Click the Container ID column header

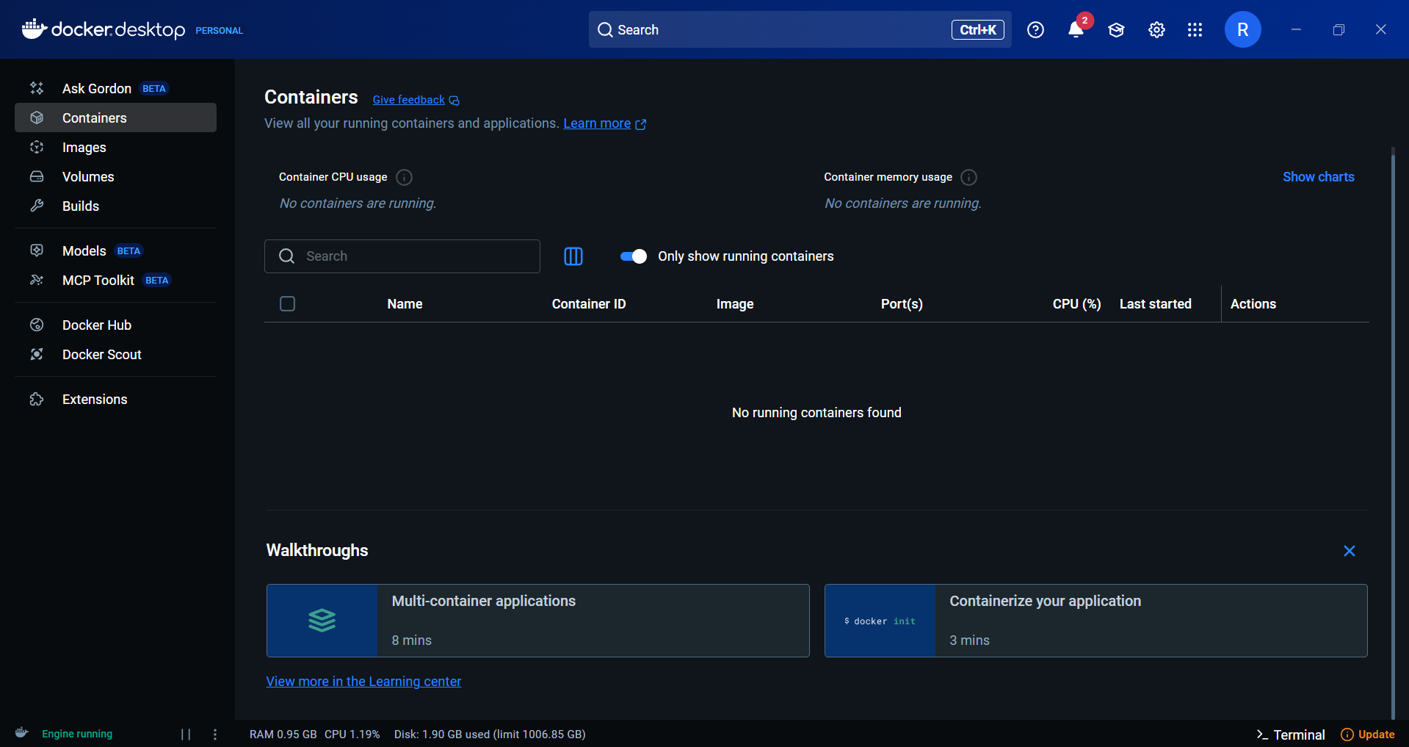589,304
